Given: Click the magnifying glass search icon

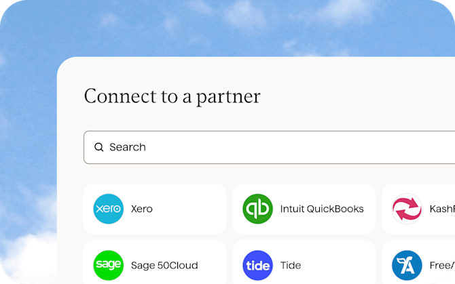Looking at the screenshot, I should 99,147.
